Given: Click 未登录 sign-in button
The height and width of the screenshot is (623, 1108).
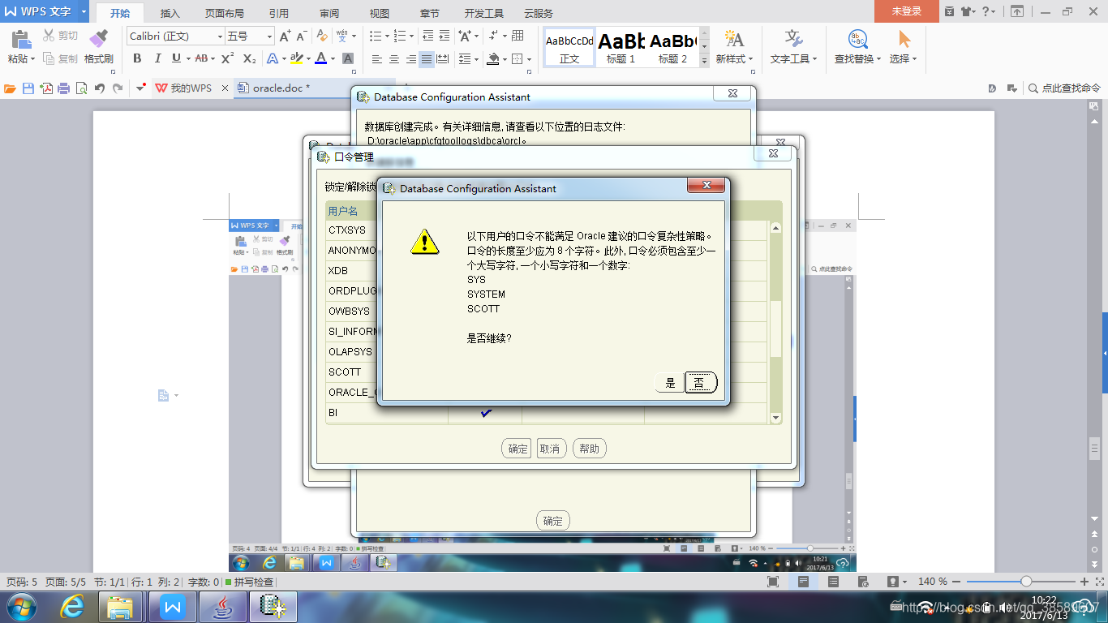Looking at the screenshot, I should coord(907,11).
